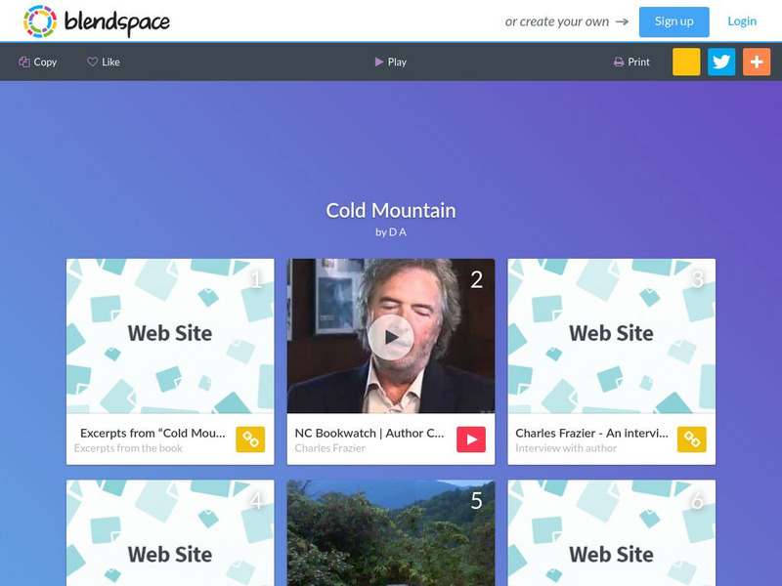The height and width of the screenshot is (586, 782).
Task: Click red video icon on NC Bookwatch
Action: 471,439
